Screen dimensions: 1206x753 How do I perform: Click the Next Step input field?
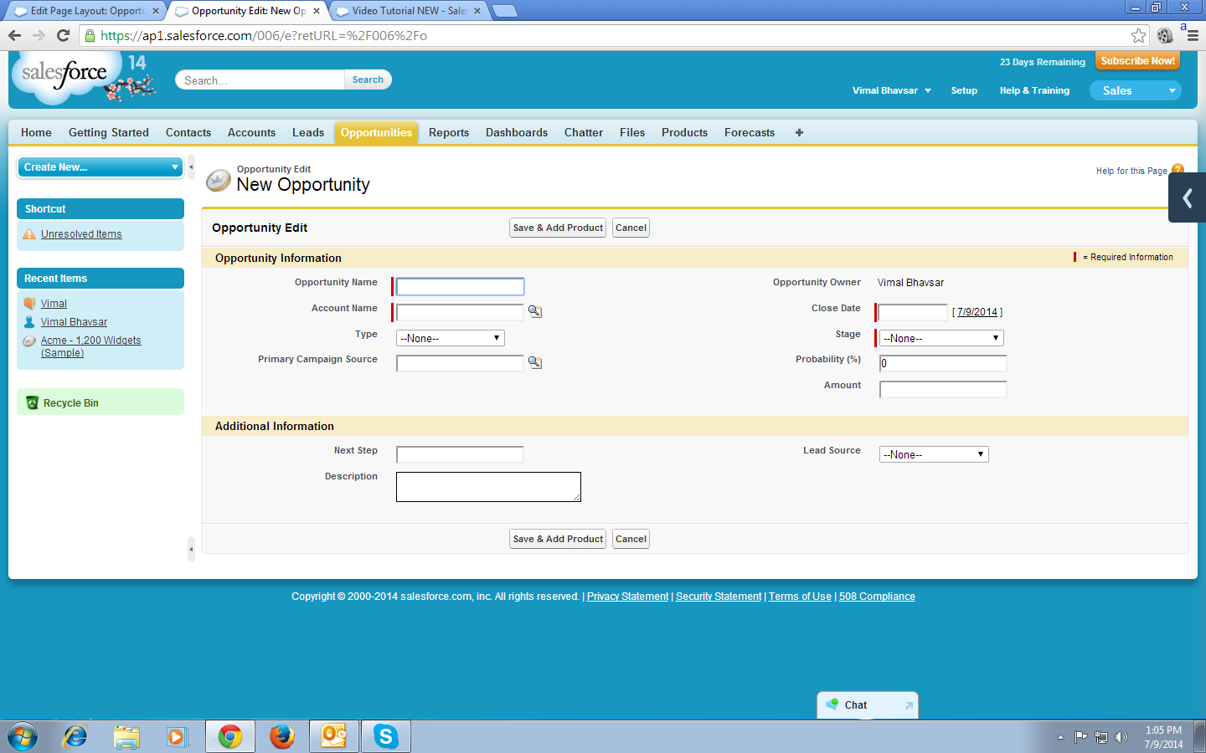460,454
